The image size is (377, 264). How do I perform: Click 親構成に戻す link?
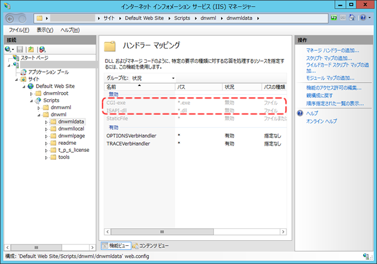click(320, 95)
